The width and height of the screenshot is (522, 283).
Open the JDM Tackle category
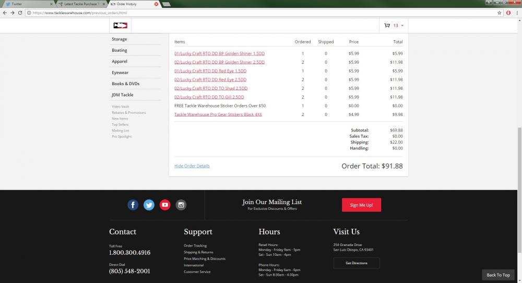click(122, 95)
